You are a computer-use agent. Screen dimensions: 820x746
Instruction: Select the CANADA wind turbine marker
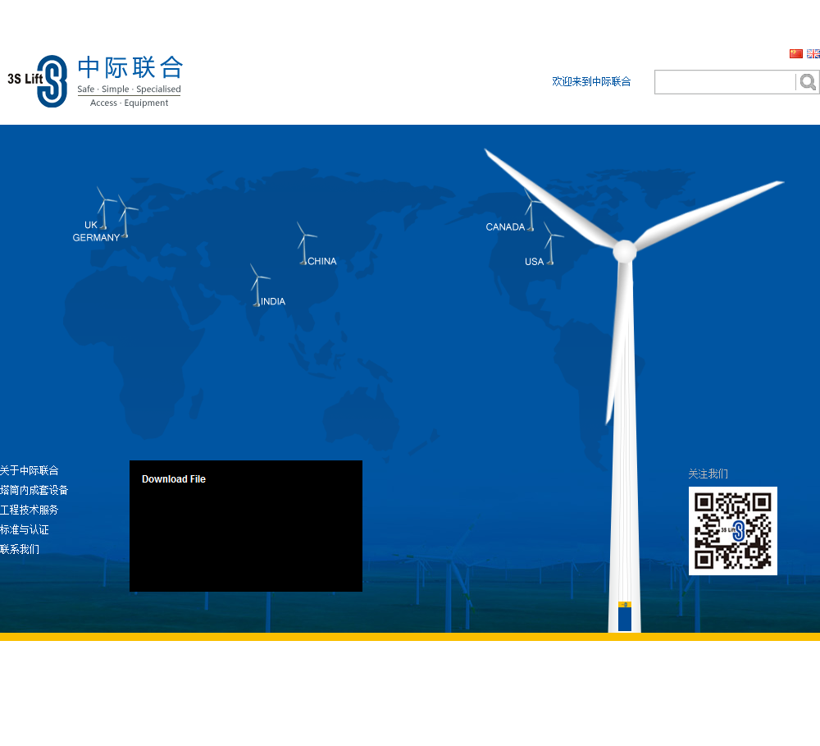(531, 209)
